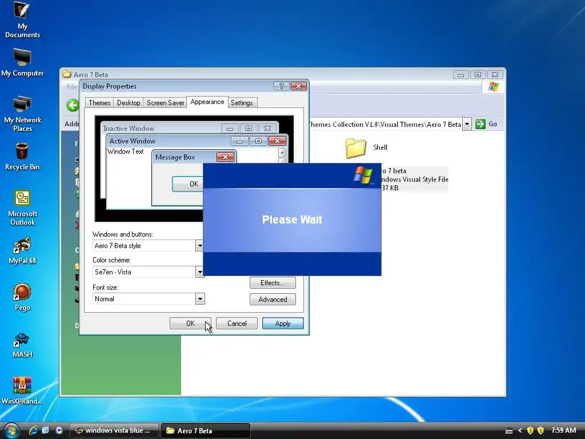Select the MyPal 68 shortcut icon
This screenshot has height=439, width=585.
22,250
